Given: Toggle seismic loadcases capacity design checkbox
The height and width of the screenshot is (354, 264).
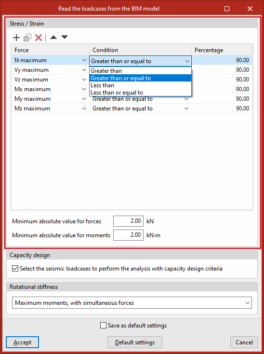Looking at the screenshot, I should click(x=15, y=269).
